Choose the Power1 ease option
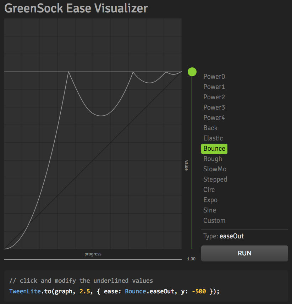Viewport: 292px width, 304px height. pyautogui.click(x=214, y=87)
